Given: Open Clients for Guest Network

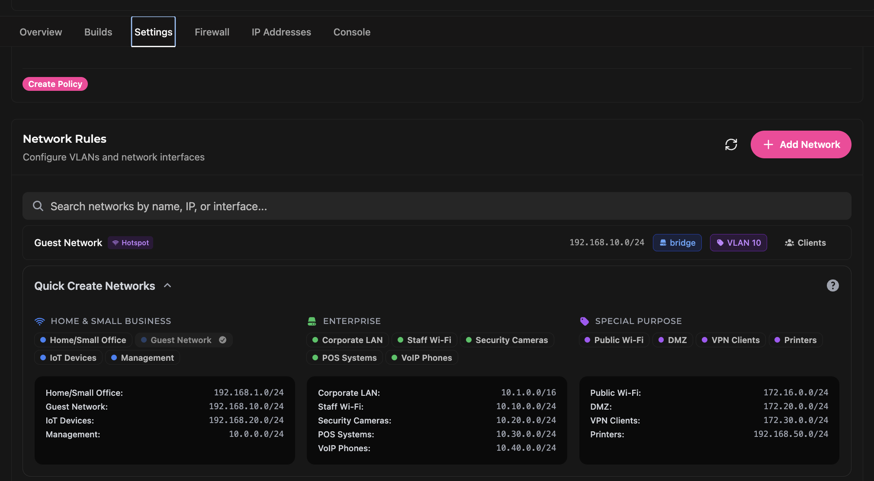Looking at the screenshot, I should [x=805, y=243].
